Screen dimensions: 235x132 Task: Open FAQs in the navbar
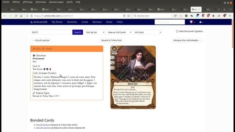pyautogui.click(x=120, y=22)
